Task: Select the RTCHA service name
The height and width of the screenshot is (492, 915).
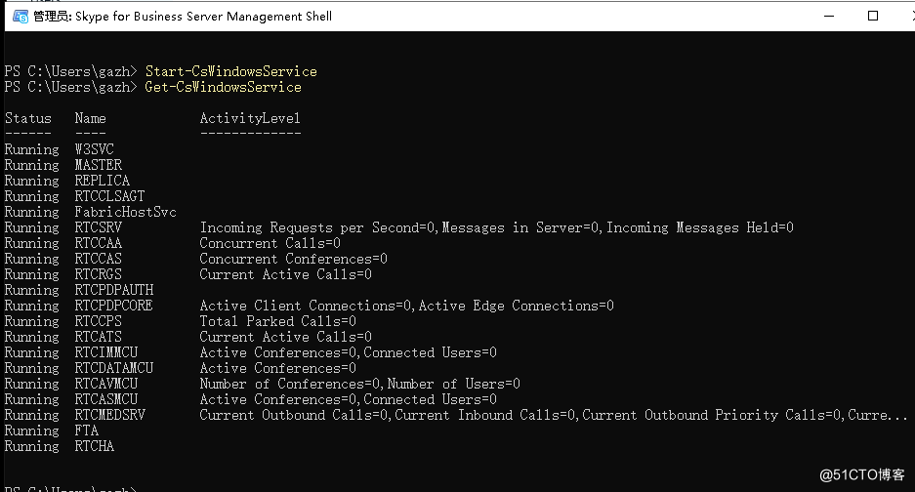Action: [95, 446]
